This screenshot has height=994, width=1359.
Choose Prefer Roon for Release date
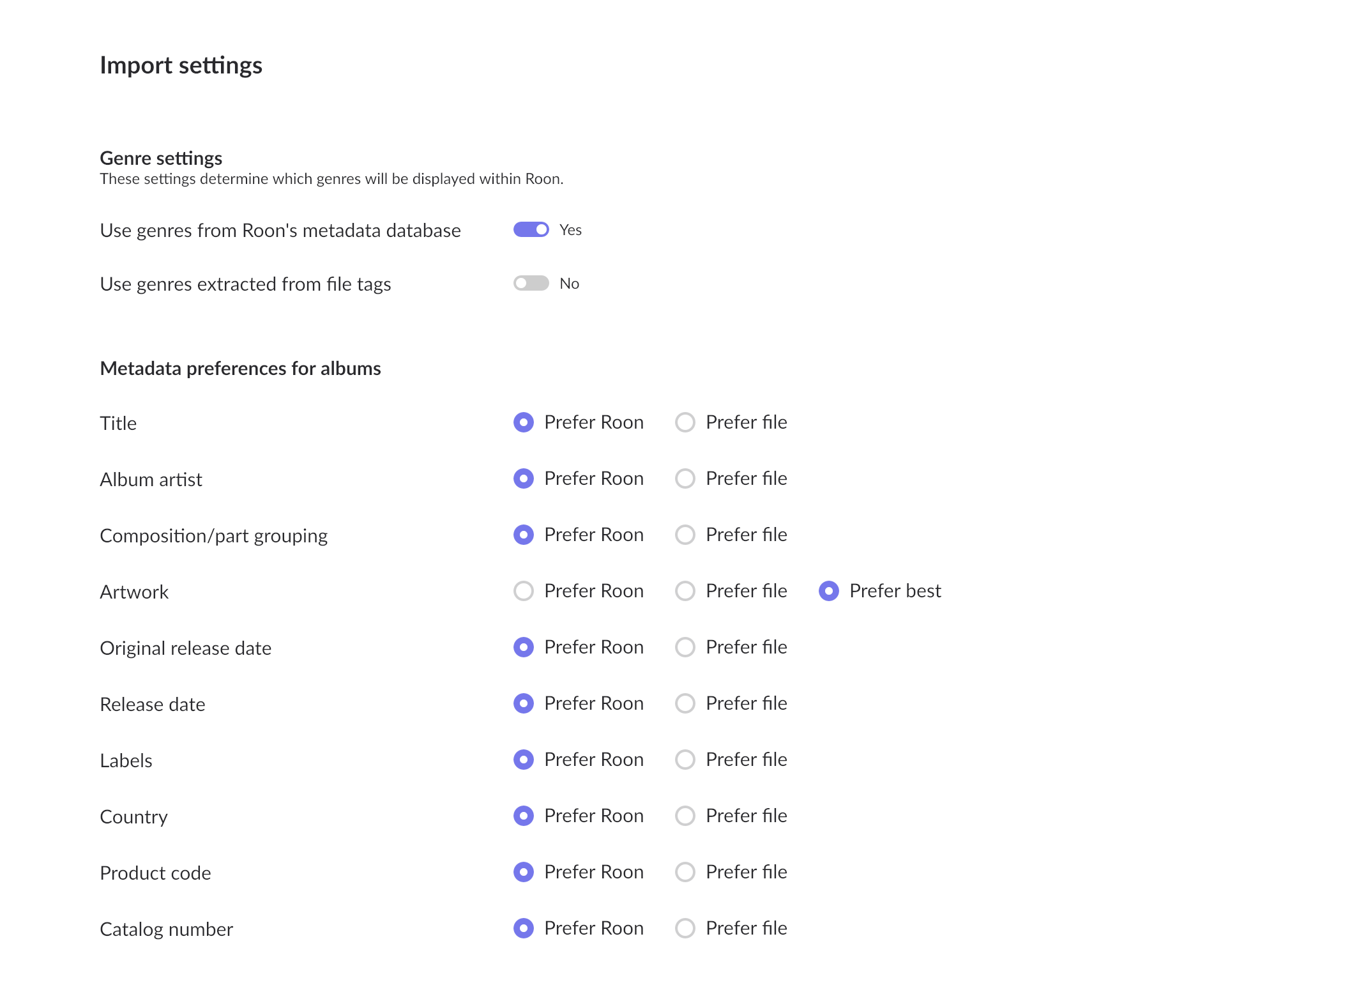524,703
